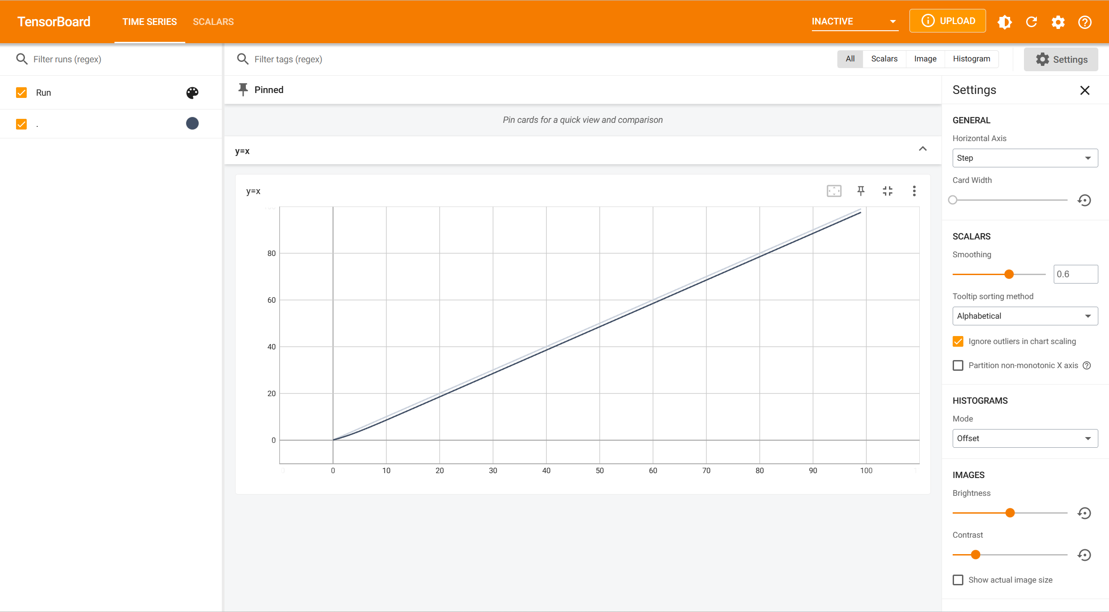This screenshot has height=612, width=1109.
Task: Open the Histograms Mode Offset dropdown
Action: point(1025,438)
